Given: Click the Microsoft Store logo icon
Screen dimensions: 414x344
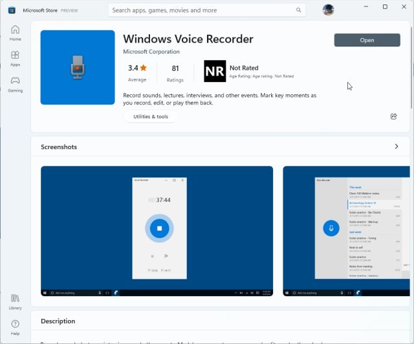Looking at the screenshot, I should point(12,10).
